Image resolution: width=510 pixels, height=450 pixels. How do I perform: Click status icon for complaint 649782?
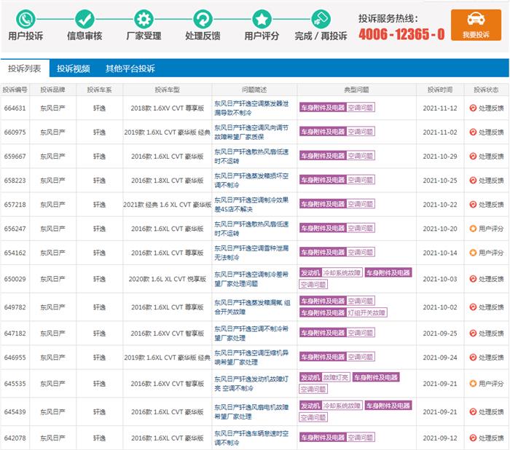click(473, 307)
